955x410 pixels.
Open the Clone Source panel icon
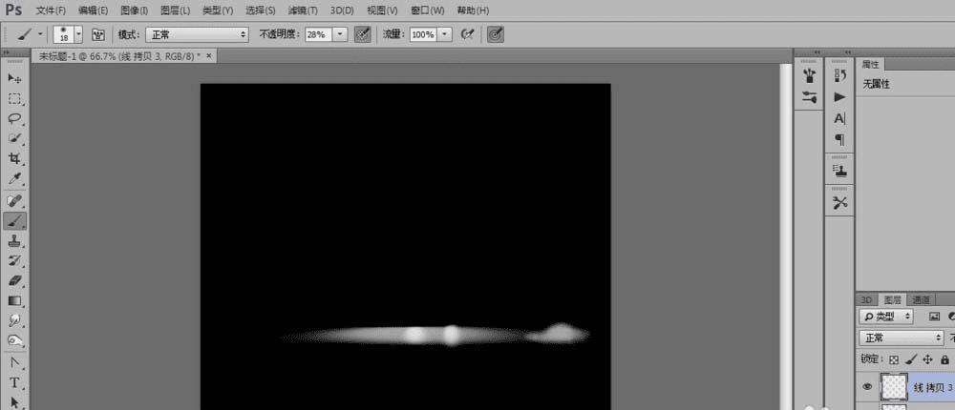point(840,171)
